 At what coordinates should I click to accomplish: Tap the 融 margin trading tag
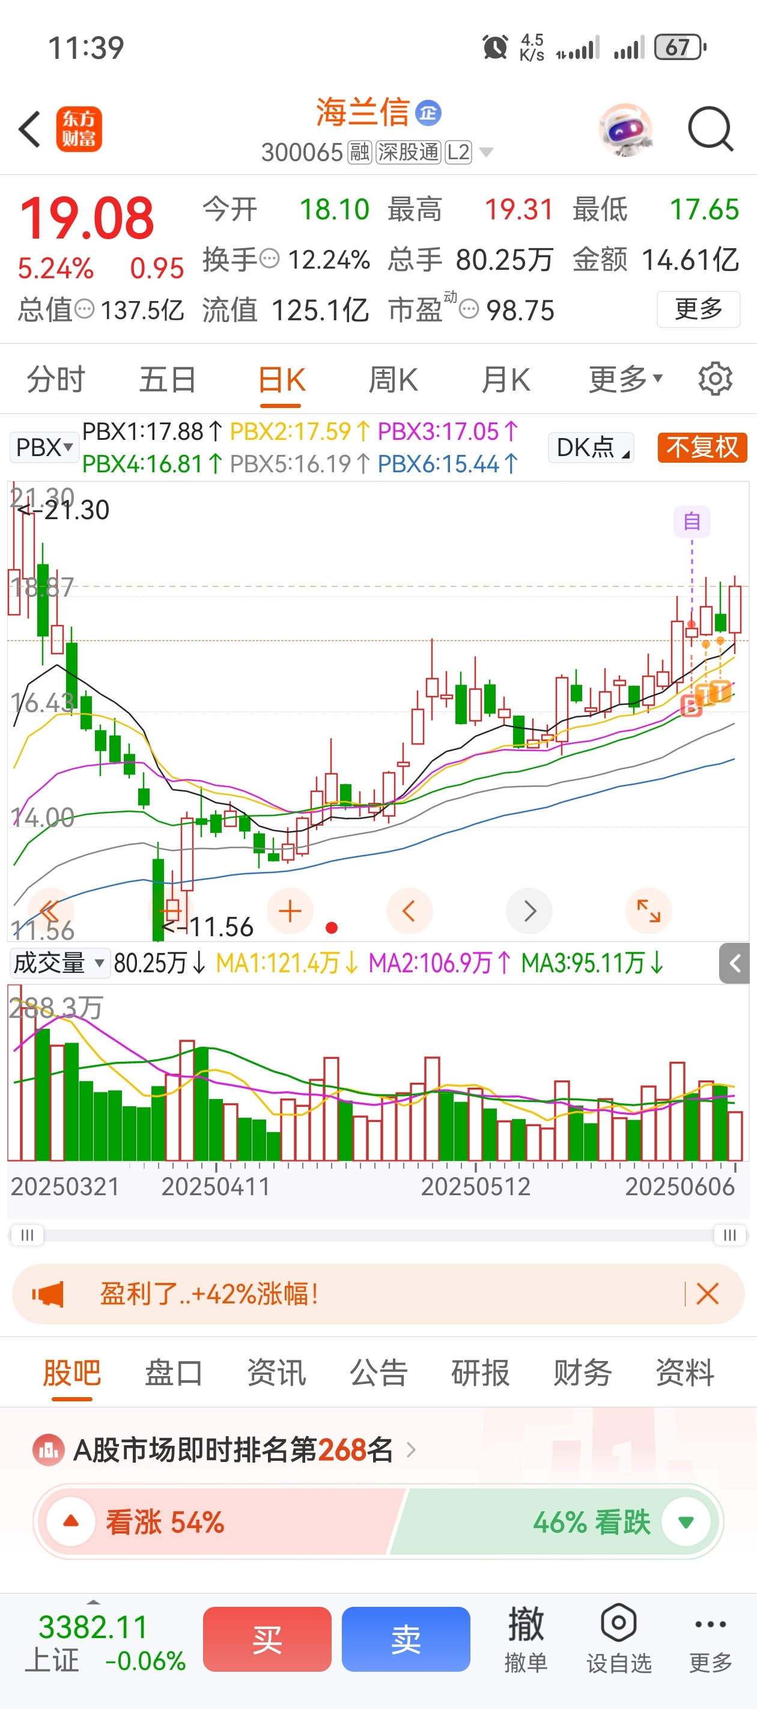point(360,153)
